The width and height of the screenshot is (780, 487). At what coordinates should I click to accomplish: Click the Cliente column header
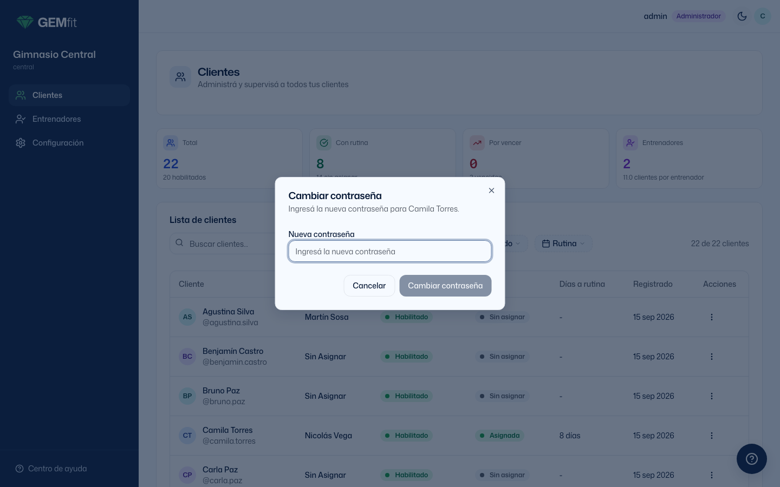pos(191,284)
